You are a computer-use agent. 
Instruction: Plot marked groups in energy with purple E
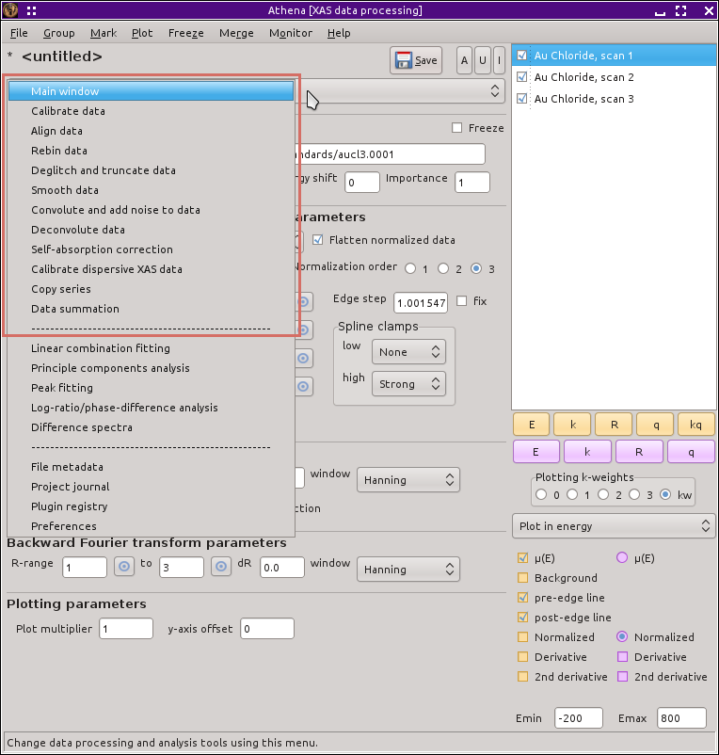(x=536, y=452)
